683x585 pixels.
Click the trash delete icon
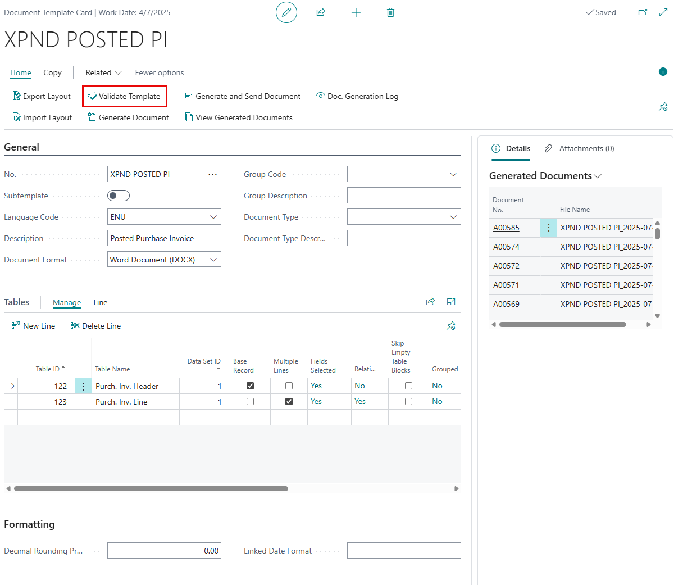(390, 12)
